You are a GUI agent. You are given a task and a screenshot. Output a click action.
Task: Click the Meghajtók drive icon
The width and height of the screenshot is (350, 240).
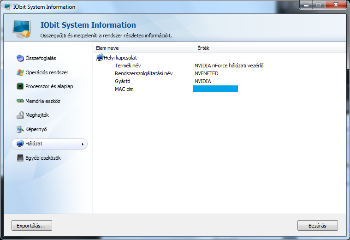pos(20,115)
